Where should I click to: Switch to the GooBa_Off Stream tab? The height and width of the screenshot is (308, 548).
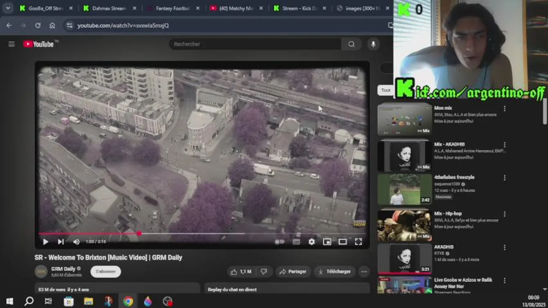tap(45, 8)
